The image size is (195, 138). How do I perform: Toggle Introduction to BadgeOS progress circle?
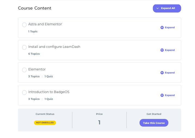[x=24, y=93]
